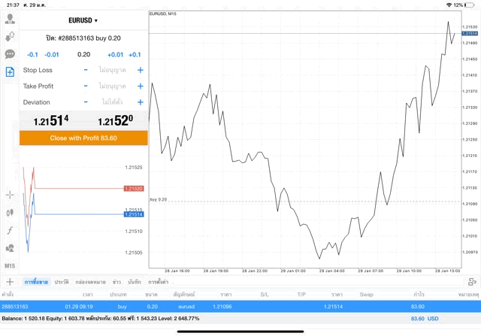
Task: Switch to the การซื้อขาย trade tab
Action: coord(36,282)
